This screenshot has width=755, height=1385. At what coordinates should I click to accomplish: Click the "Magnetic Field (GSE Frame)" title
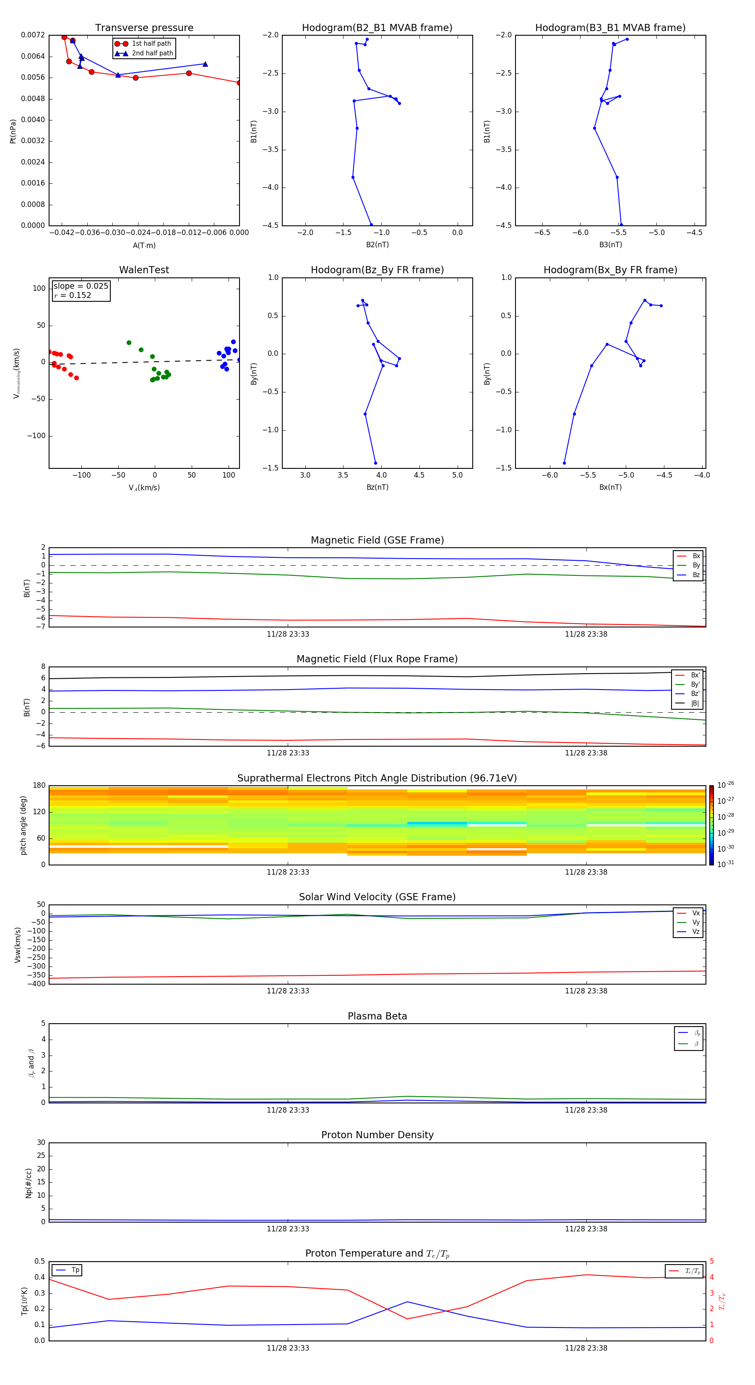pyautogui.click(x=377, y=540)
